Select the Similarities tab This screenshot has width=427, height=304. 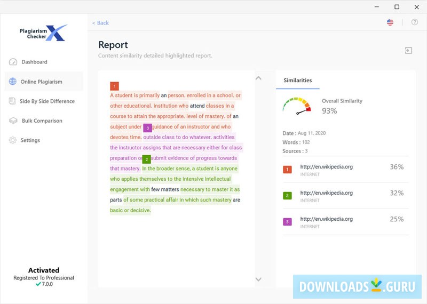tap(298, 81)
